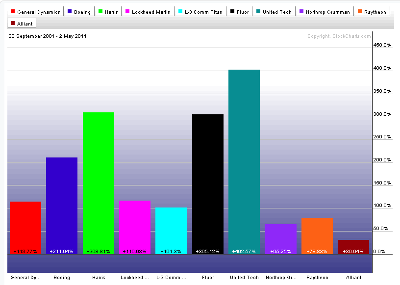Click the 350.0% axis label

click(382, 91)
